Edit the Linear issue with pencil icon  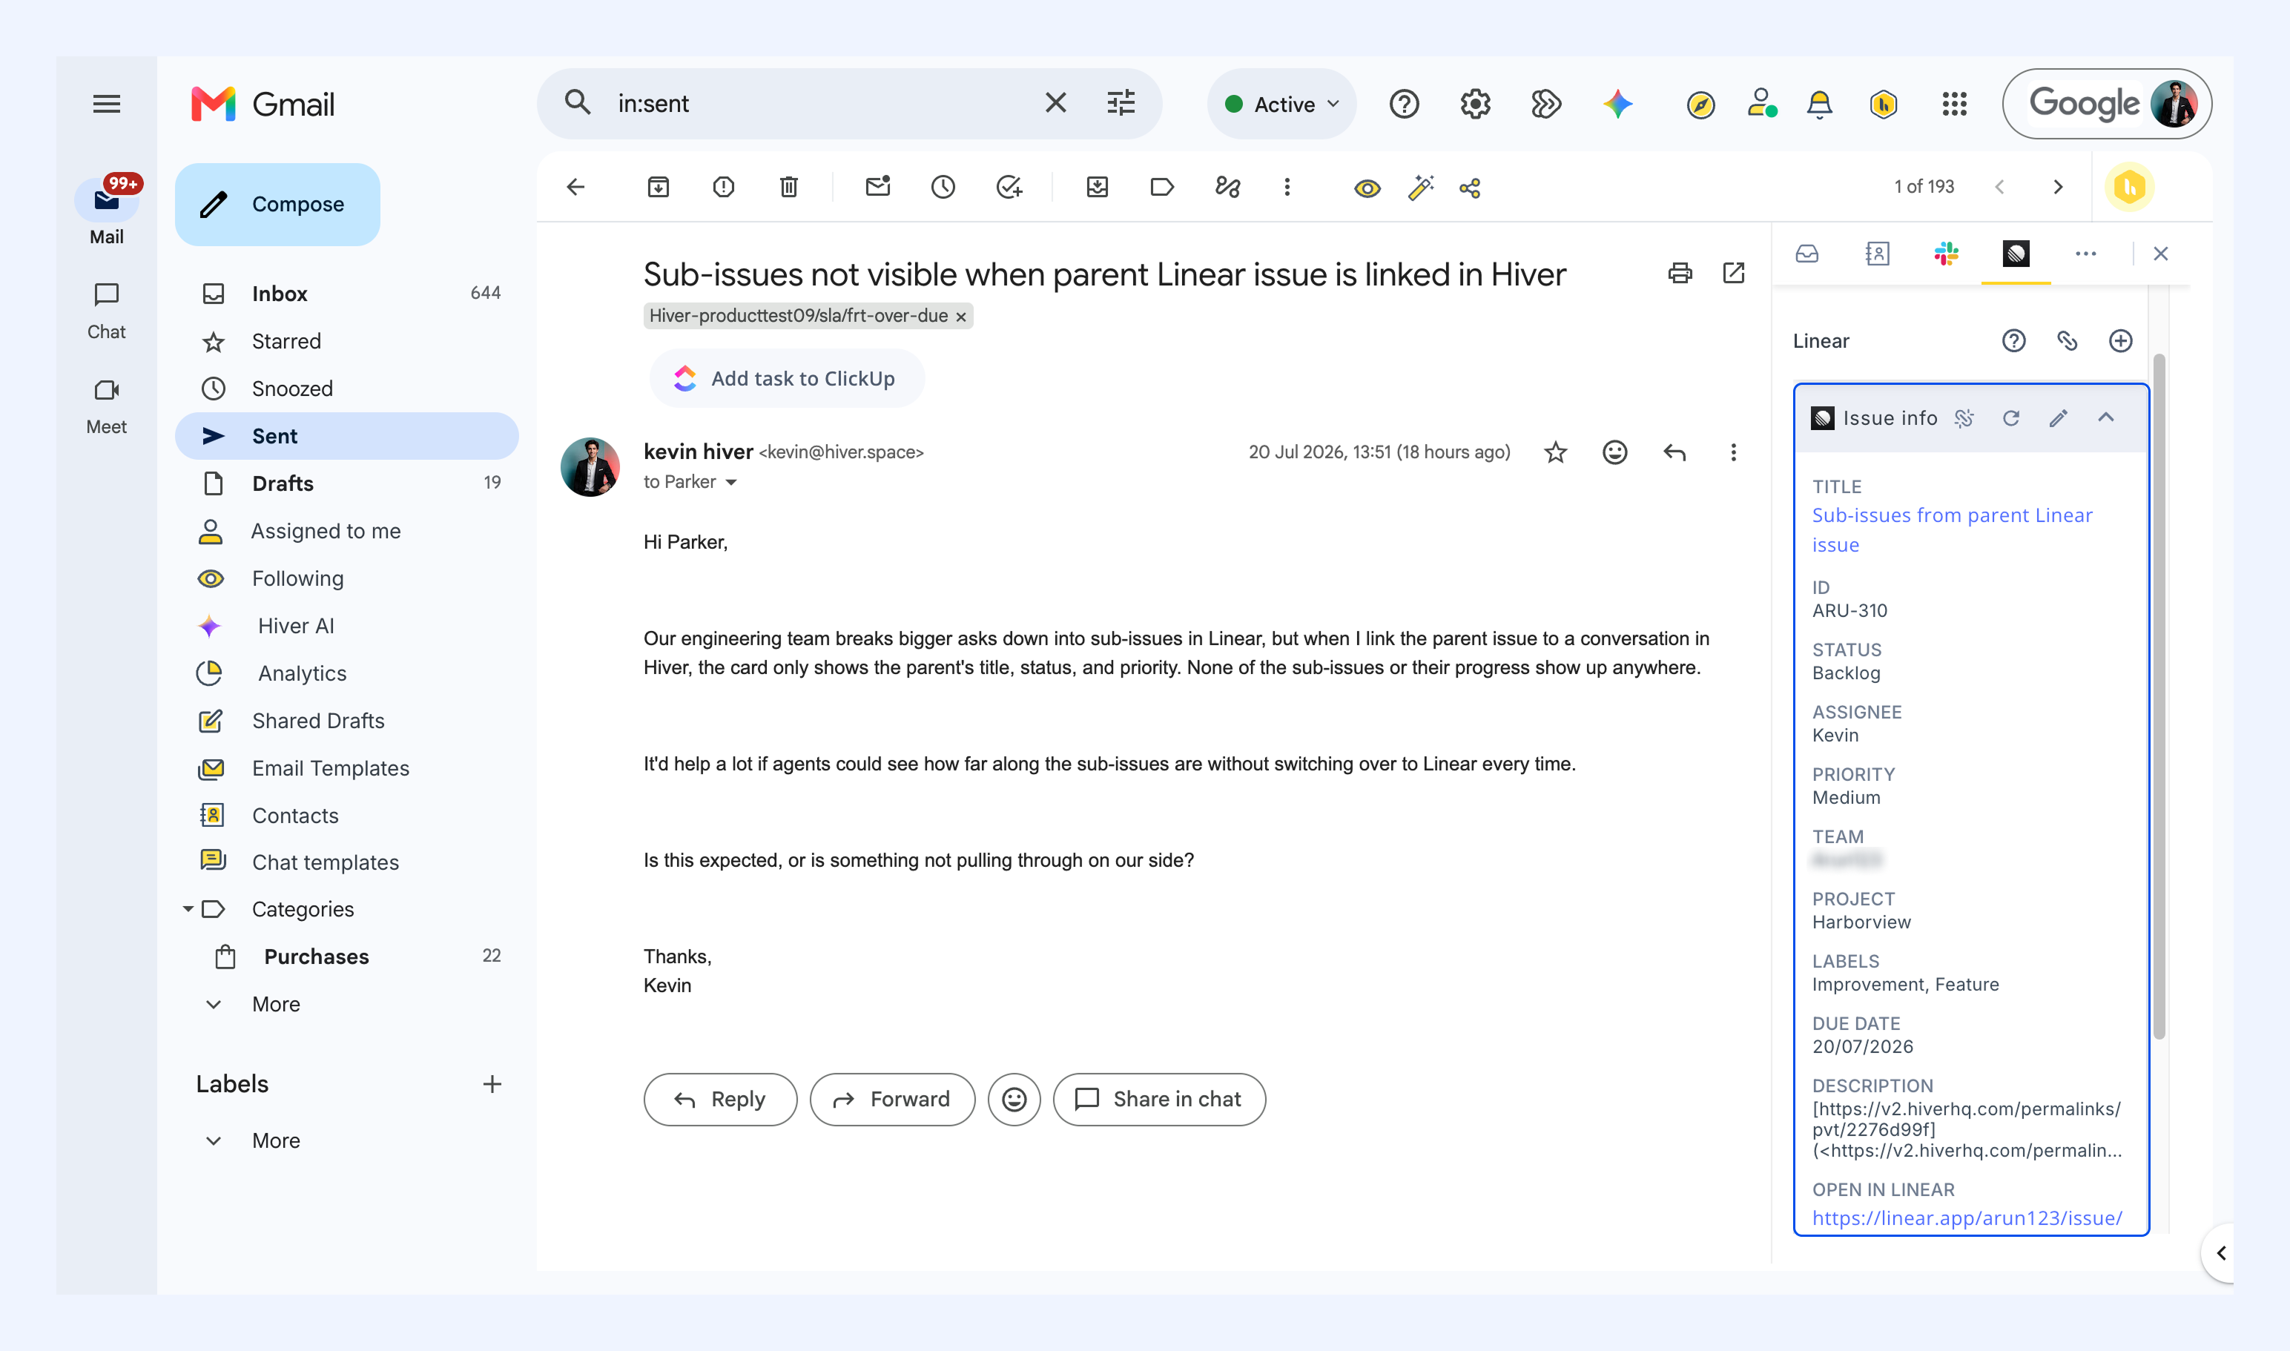click(2059, 418)
